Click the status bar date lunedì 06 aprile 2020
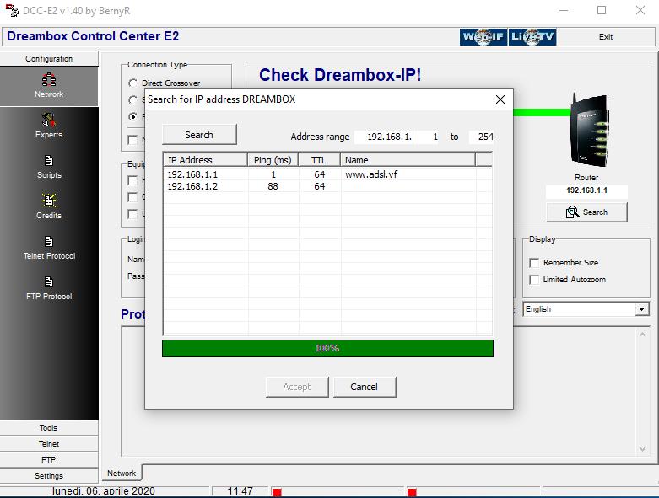This screenshot has width=659, height=498. pos(104,491)
